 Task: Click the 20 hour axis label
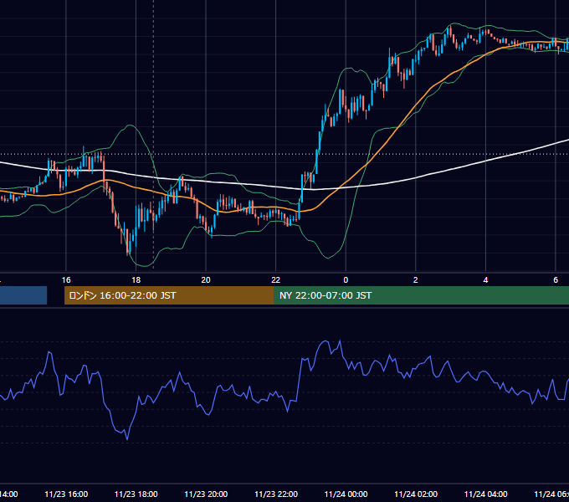click(x=206, y=280)
